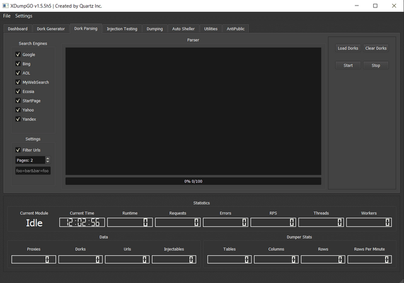The height and width of the screenshot is (283, 404).
Task: Minimize the XDumpGO window
Action: 357,6
